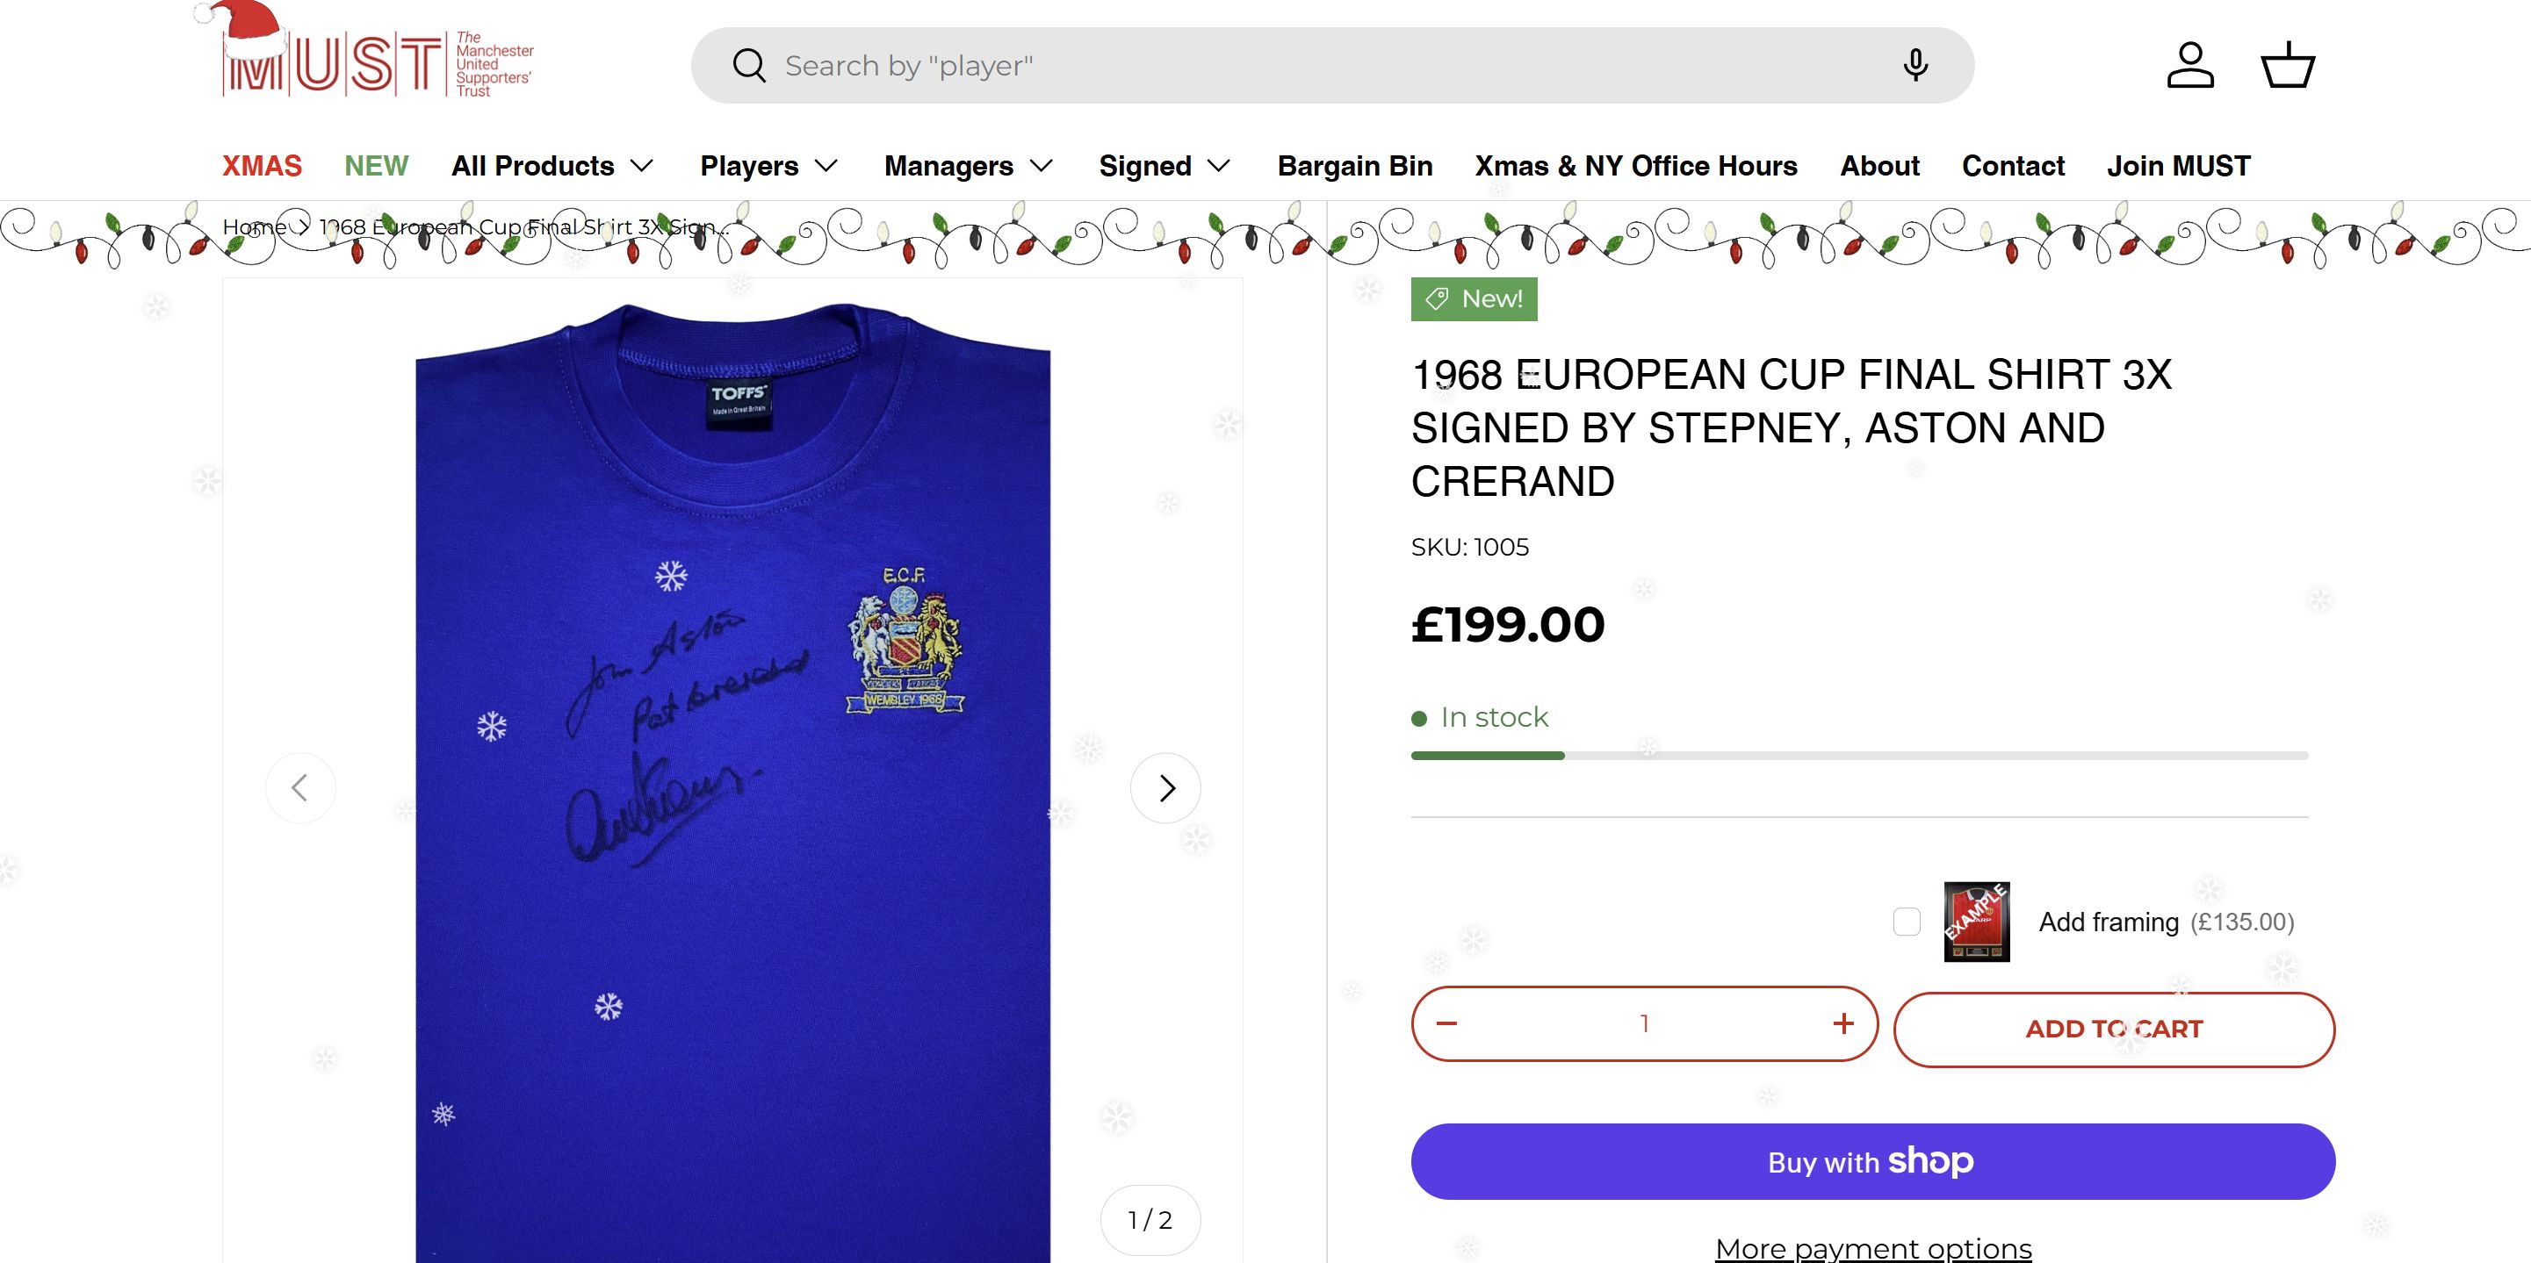Viewport: 2531px width, 1263px height.
Task: Click the plus quantity button
Action: pos(1843,1023)
